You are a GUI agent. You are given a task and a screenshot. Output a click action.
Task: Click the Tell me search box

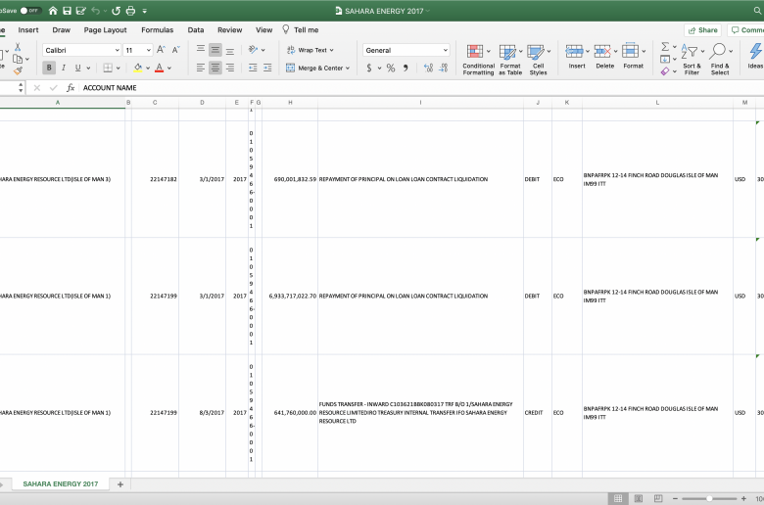click(x=301, y=29)
